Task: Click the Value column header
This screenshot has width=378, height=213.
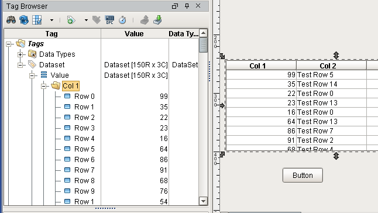Action: click(135, 34)
